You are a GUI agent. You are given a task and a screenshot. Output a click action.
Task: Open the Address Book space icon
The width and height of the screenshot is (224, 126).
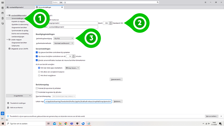(2, 8)
